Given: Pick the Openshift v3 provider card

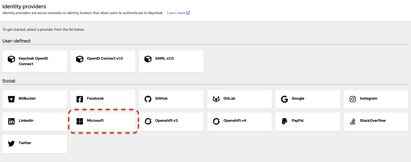Looking at the screenshot, I should point(171,122).
